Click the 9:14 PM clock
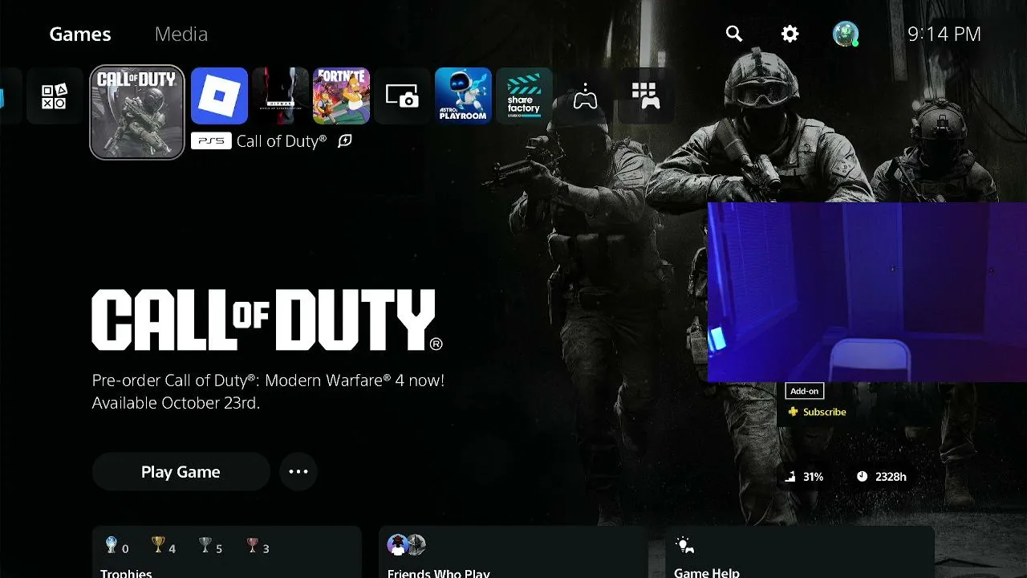The width and height of the screenshot is (1027, 578). [944, 34]
